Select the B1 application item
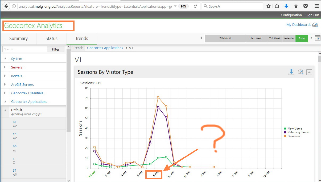The height and width of the screenshot is (182, 321). [34, 124]
